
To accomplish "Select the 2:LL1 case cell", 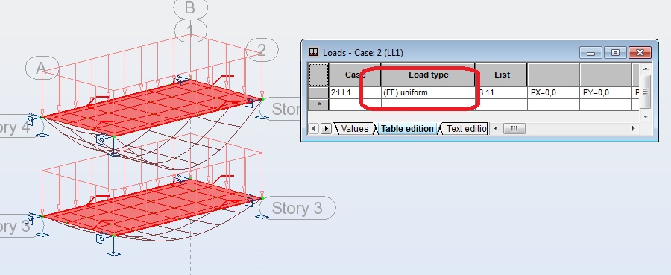I will click(355, 92).
